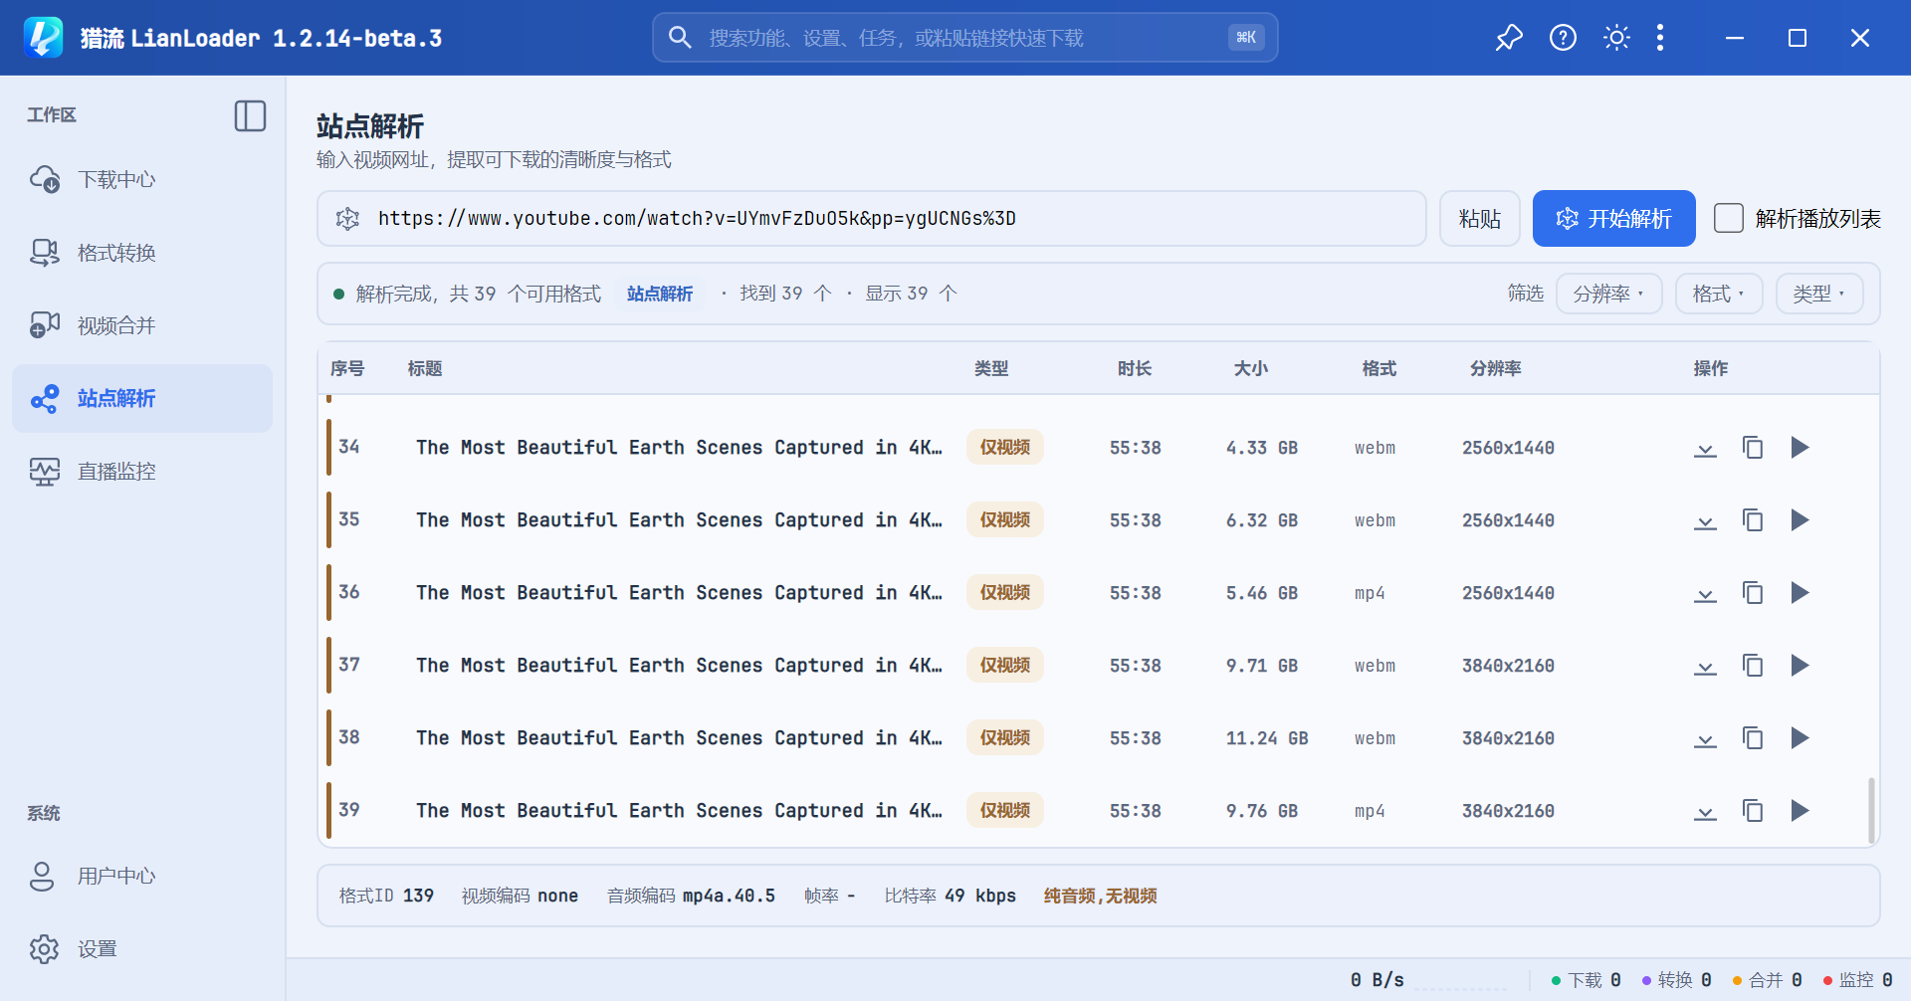Click the 开始解析 button
Viewport: 1911px width, 1001px height.
1613,218
